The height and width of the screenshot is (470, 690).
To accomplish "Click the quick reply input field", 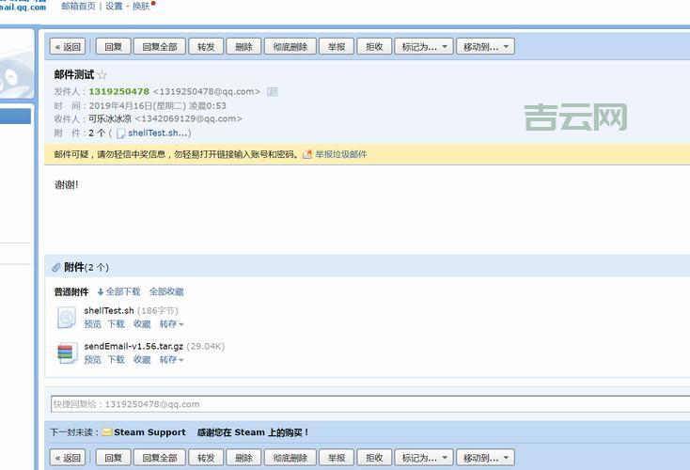I will (370, 404).
